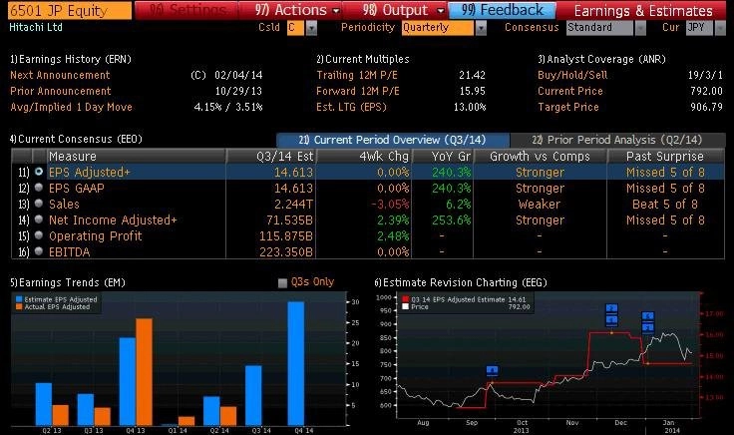734x435 pixels.
Task: Click the Est. LTG (EPS) value 13.00%
Action: pyautogui.click(x=470, y=107)
